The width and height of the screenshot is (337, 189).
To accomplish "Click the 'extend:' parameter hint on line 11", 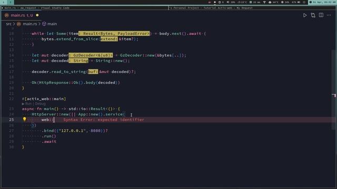I will point(109,39).
